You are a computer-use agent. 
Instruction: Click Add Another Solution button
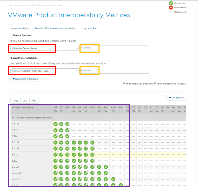coord(25,79)
